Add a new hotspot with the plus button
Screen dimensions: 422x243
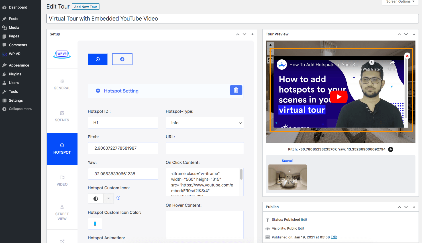point(122,59)
